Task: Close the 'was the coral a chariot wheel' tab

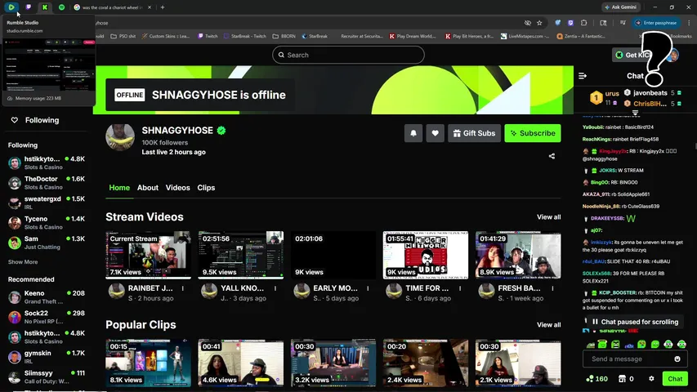Action: point(150,7)
